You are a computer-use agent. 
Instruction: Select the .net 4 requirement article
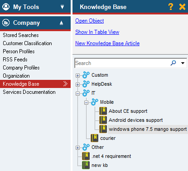pyautogui.click(x=111, y=156)
